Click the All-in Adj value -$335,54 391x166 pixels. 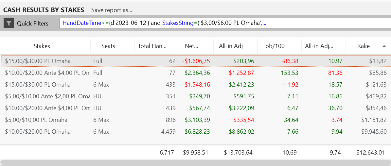coord(243,120)
